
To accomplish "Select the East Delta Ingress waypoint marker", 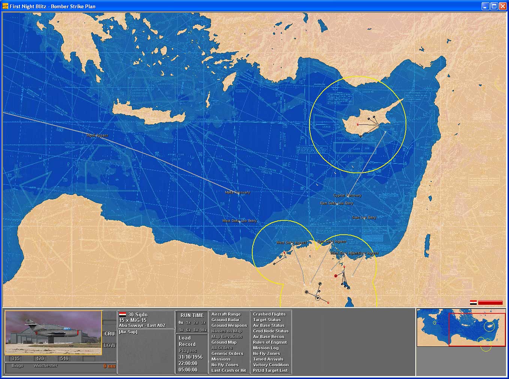I will pyautogui.click(x=332, y=242).
